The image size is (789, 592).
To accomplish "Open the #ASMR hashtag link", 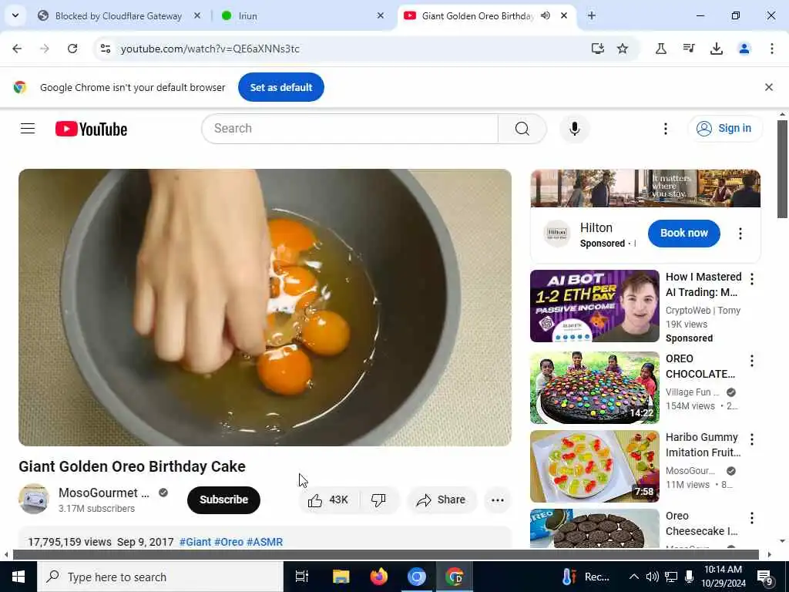I will 265,542.
